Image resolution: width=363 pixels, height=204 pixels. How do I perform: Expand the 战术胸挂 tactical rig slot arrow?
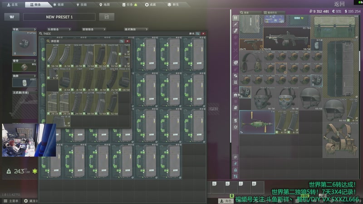pos(146,29)
